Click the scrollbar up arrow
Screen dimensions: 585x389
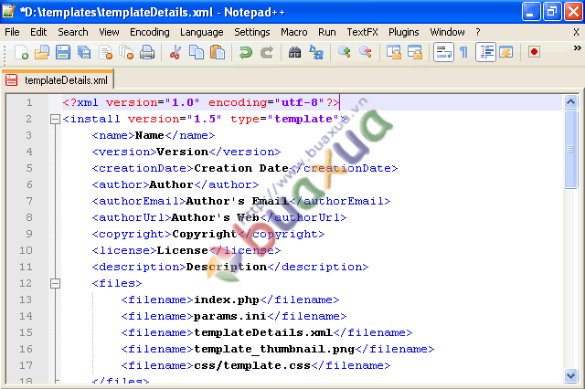570,101
